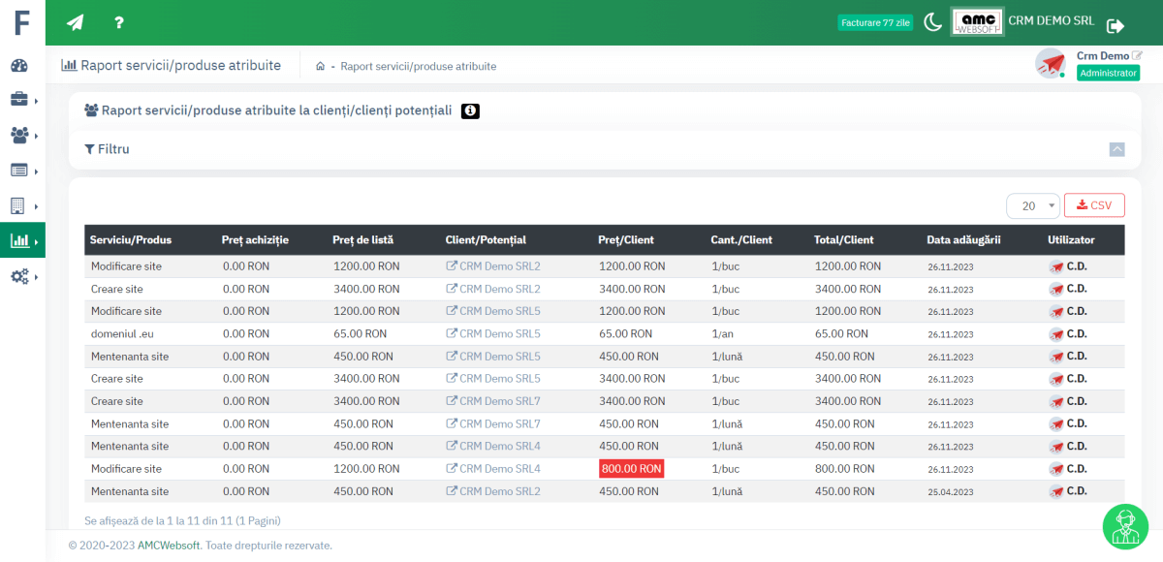
Task: Expand the Filtru filter section header
Action: (108, 149)
